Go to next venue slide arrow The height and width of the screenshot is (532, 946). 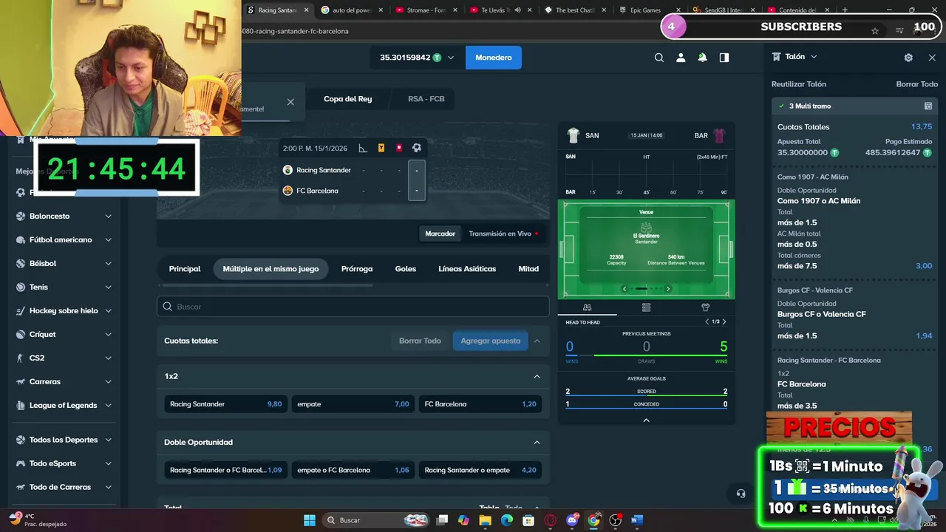pos(668,289)
